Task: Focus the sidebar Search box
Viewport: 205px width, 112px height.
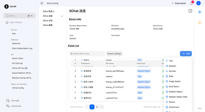Action: coord(20,16)
